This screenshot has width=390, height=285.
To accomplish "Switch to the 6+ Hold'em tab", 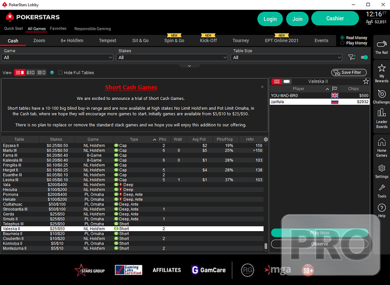I will [72, 40].
